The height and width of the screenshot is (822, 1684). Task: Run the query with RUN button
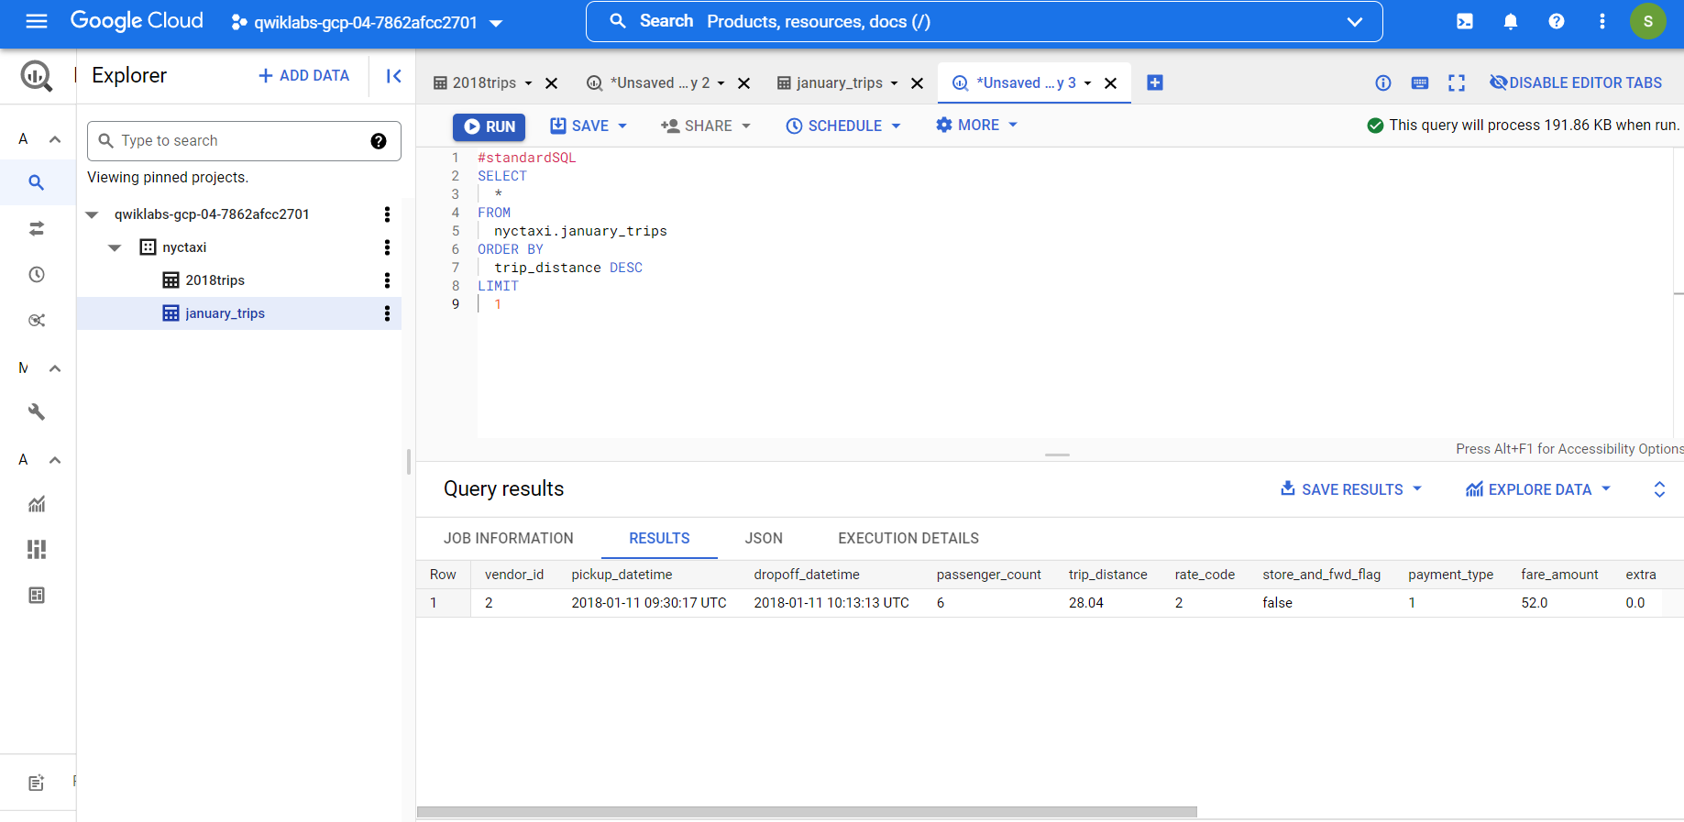(x=489, y=126)
